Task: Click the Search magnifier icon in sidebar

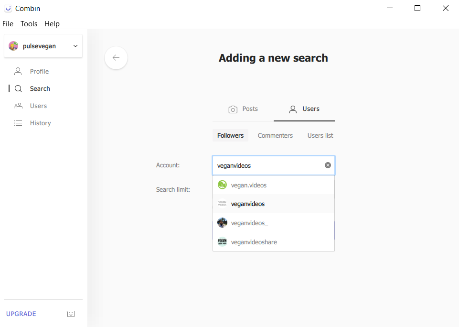Action: tap(18, 88)
